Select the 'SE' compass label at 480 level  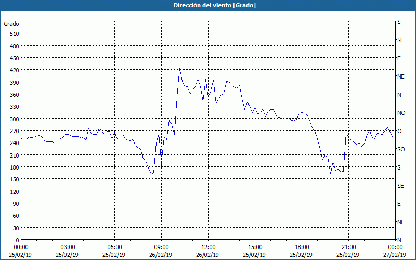(x=400, y=41)
